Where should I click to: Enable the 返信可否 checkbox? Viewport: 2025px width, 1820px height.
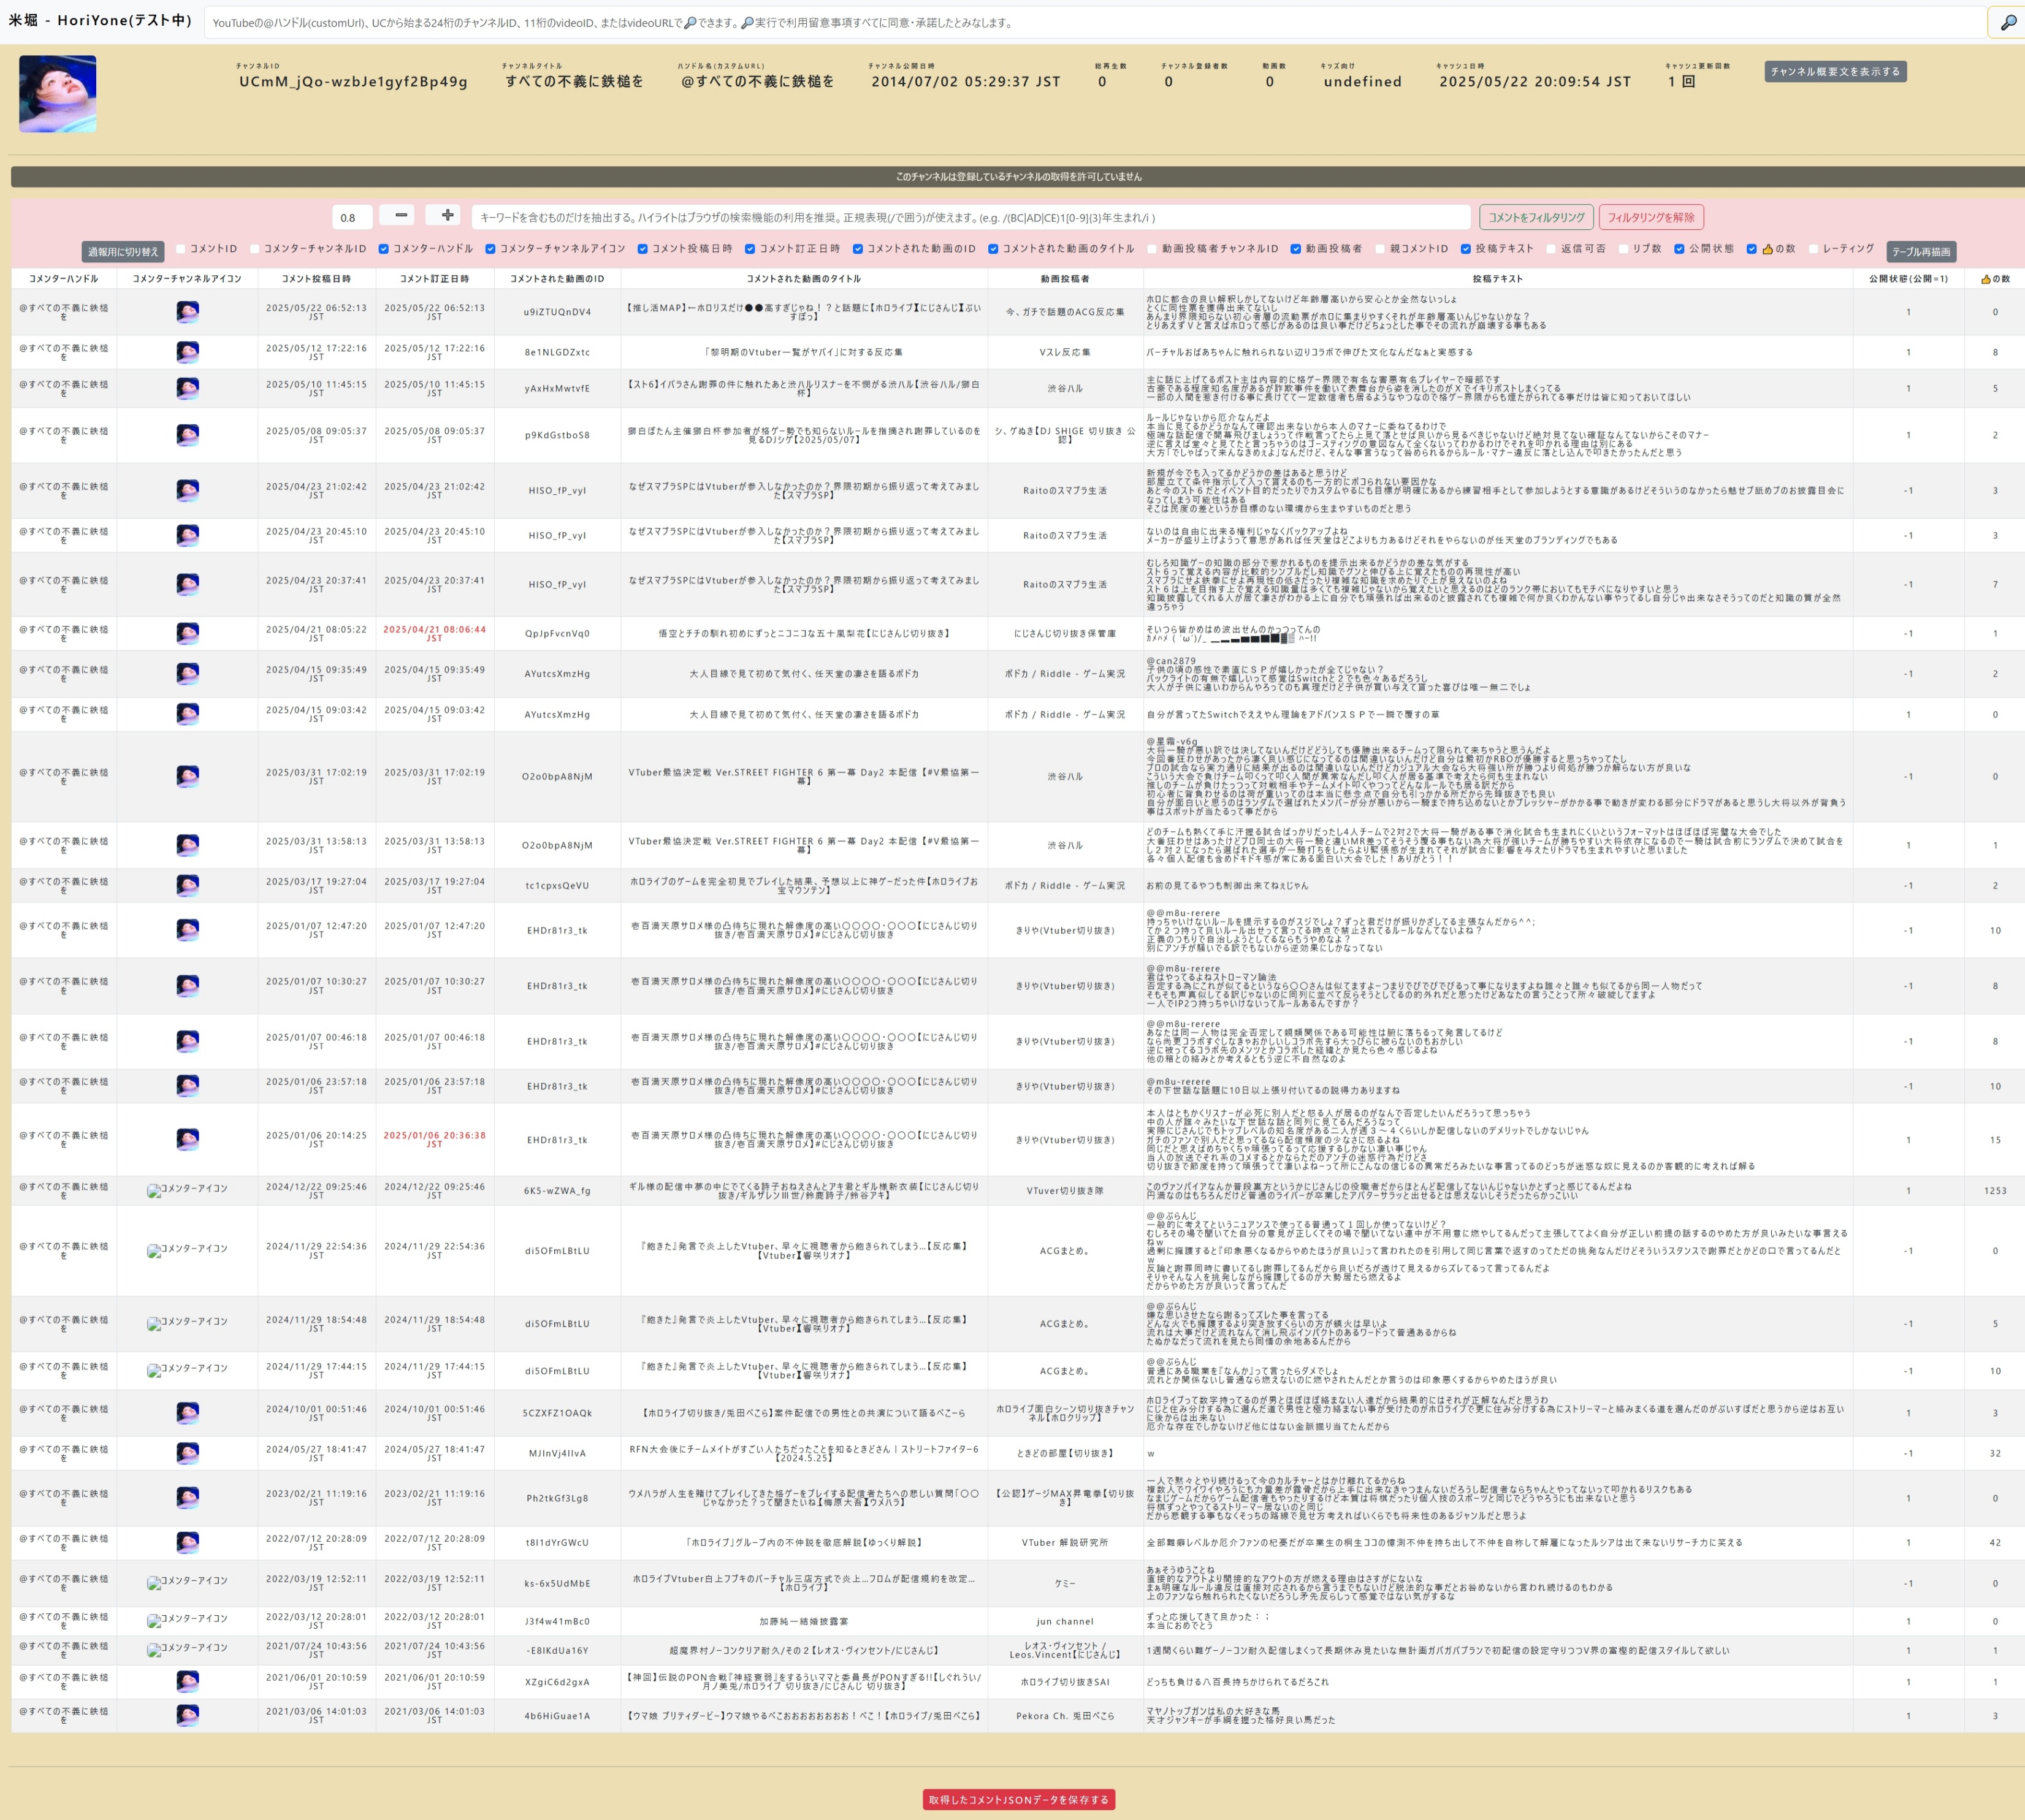click(x=1551, y=249)
